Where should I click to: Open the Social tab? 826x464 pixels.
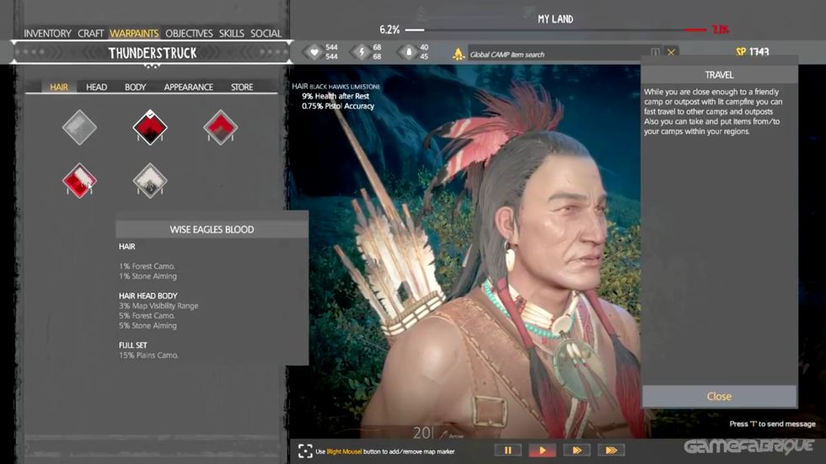266,33
